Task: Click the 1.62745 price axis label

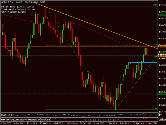Action: [162, 72]
